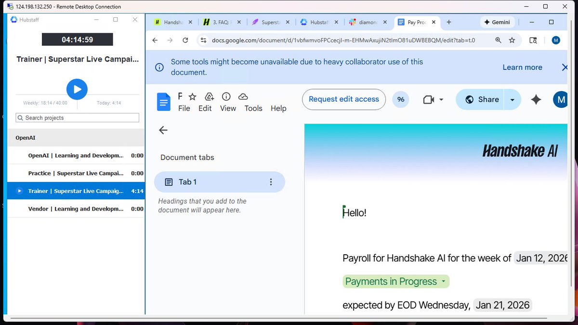Star the document
Image resolution: width=578 pixels, height=325 pixels.
pyautogui.click(x=192, y=97)
